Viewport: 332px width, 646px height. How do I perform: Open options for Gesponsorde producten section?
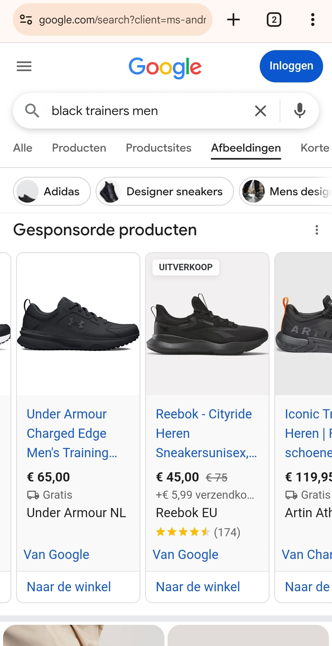317,230
